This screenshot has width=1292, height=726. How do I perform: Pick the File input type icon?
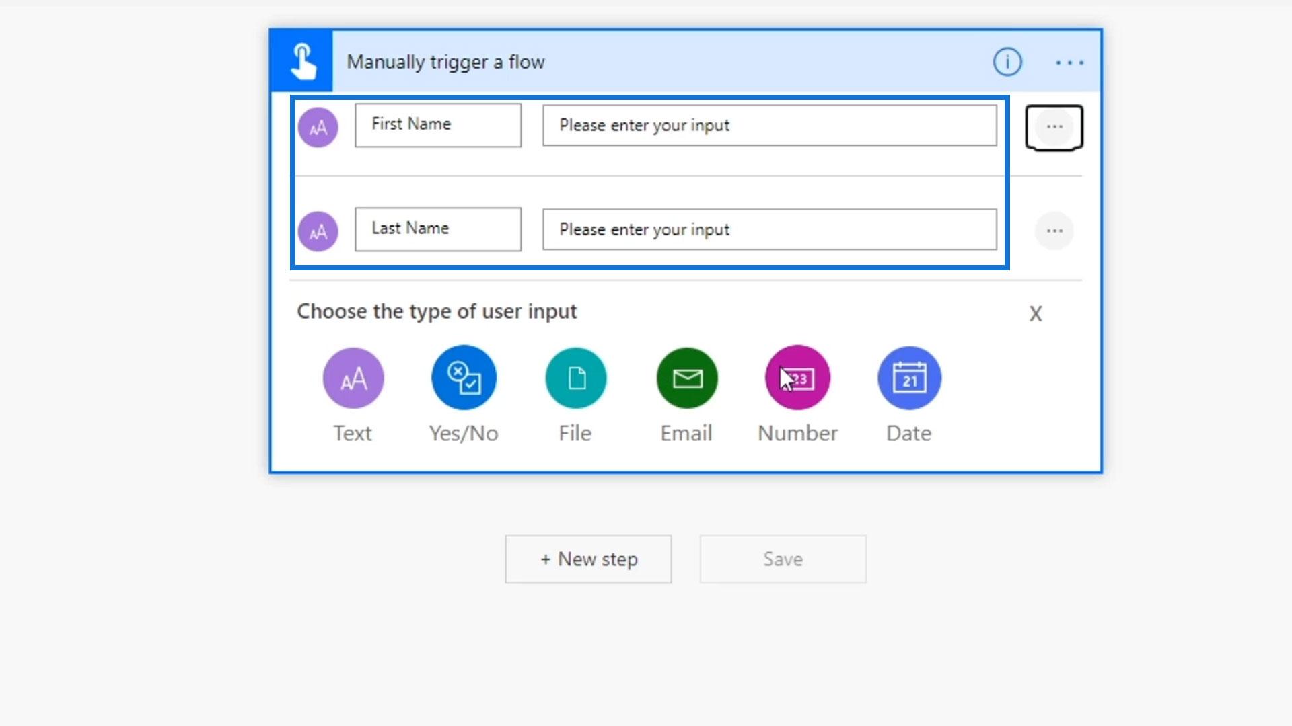click(575, 378)
